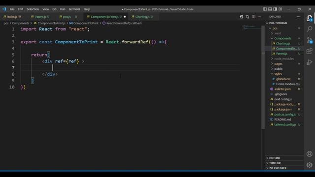Click the compare changes icon in editor toolbar

pyautogui.click(x=247, y=17)
